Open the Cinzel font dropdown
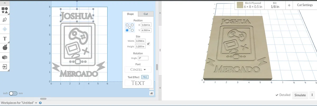317x106 pixels. point(138,70)
